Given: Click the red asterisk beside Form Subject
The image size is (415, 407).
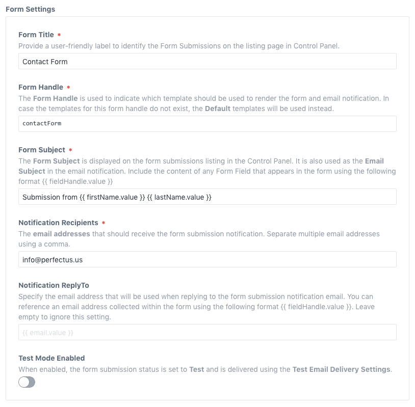Looking at the screenshot, I should coord(70,150).
